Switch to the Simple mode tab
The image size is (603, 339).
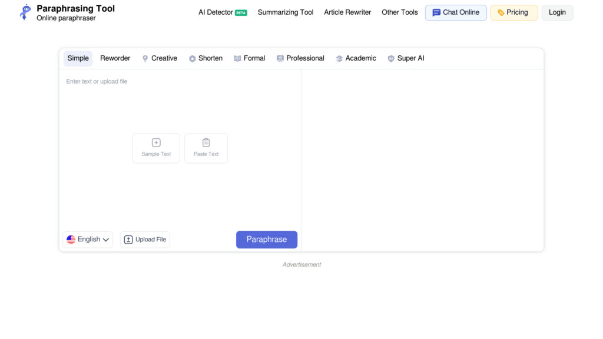pos(78,58)
